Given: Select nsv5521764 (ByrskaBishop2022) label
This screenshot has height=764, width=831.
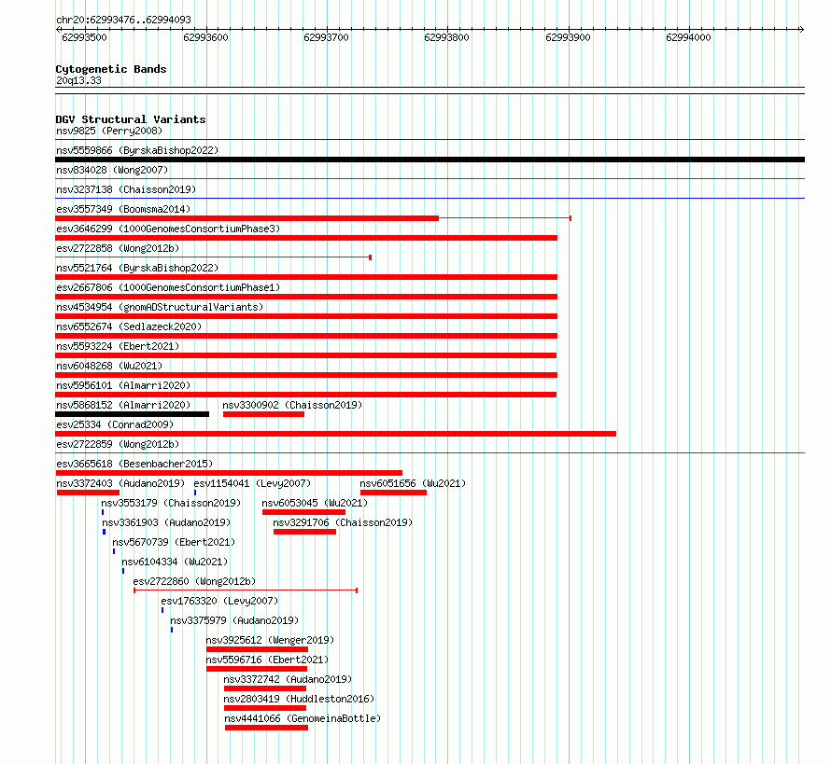Looking at the screenshot, I should (x=137, y=268).
